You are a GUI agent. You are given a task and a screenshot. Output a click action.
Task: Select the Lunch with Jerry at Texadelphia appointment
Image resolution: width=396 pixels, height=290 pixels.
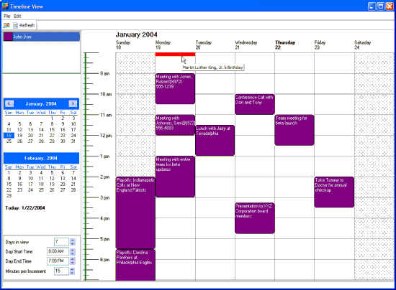[215, 141]
